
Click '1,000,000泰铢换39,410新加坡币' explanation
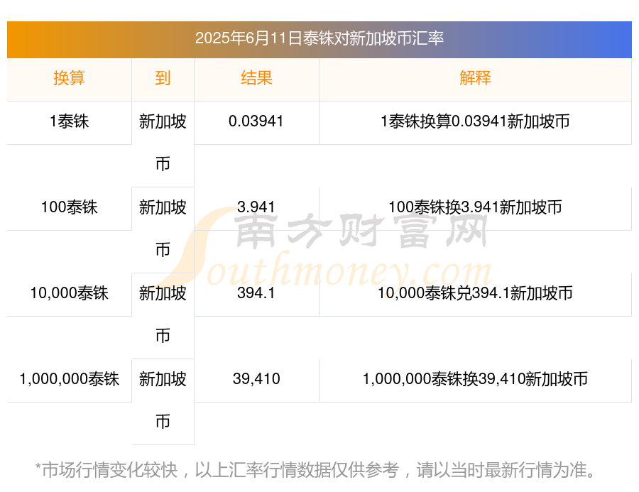tap(475, 379)
